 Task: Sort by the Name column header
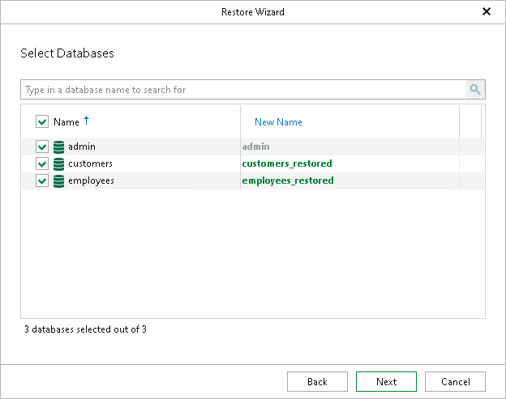[x=66, y=122]
